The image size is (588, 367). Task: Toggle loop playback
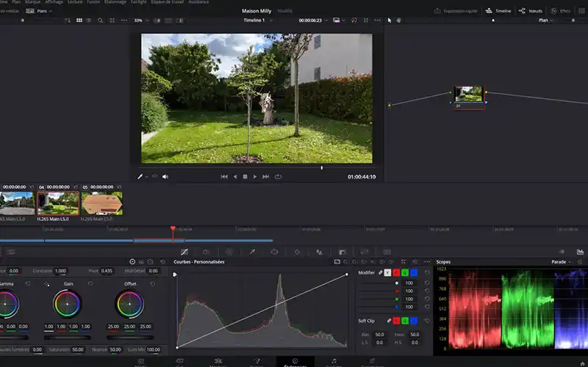pos(278,177)
